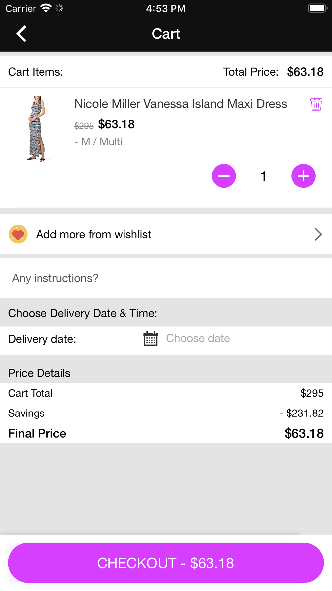Tap the battery indicator icon
332x591 pixels.
(318, 8)
